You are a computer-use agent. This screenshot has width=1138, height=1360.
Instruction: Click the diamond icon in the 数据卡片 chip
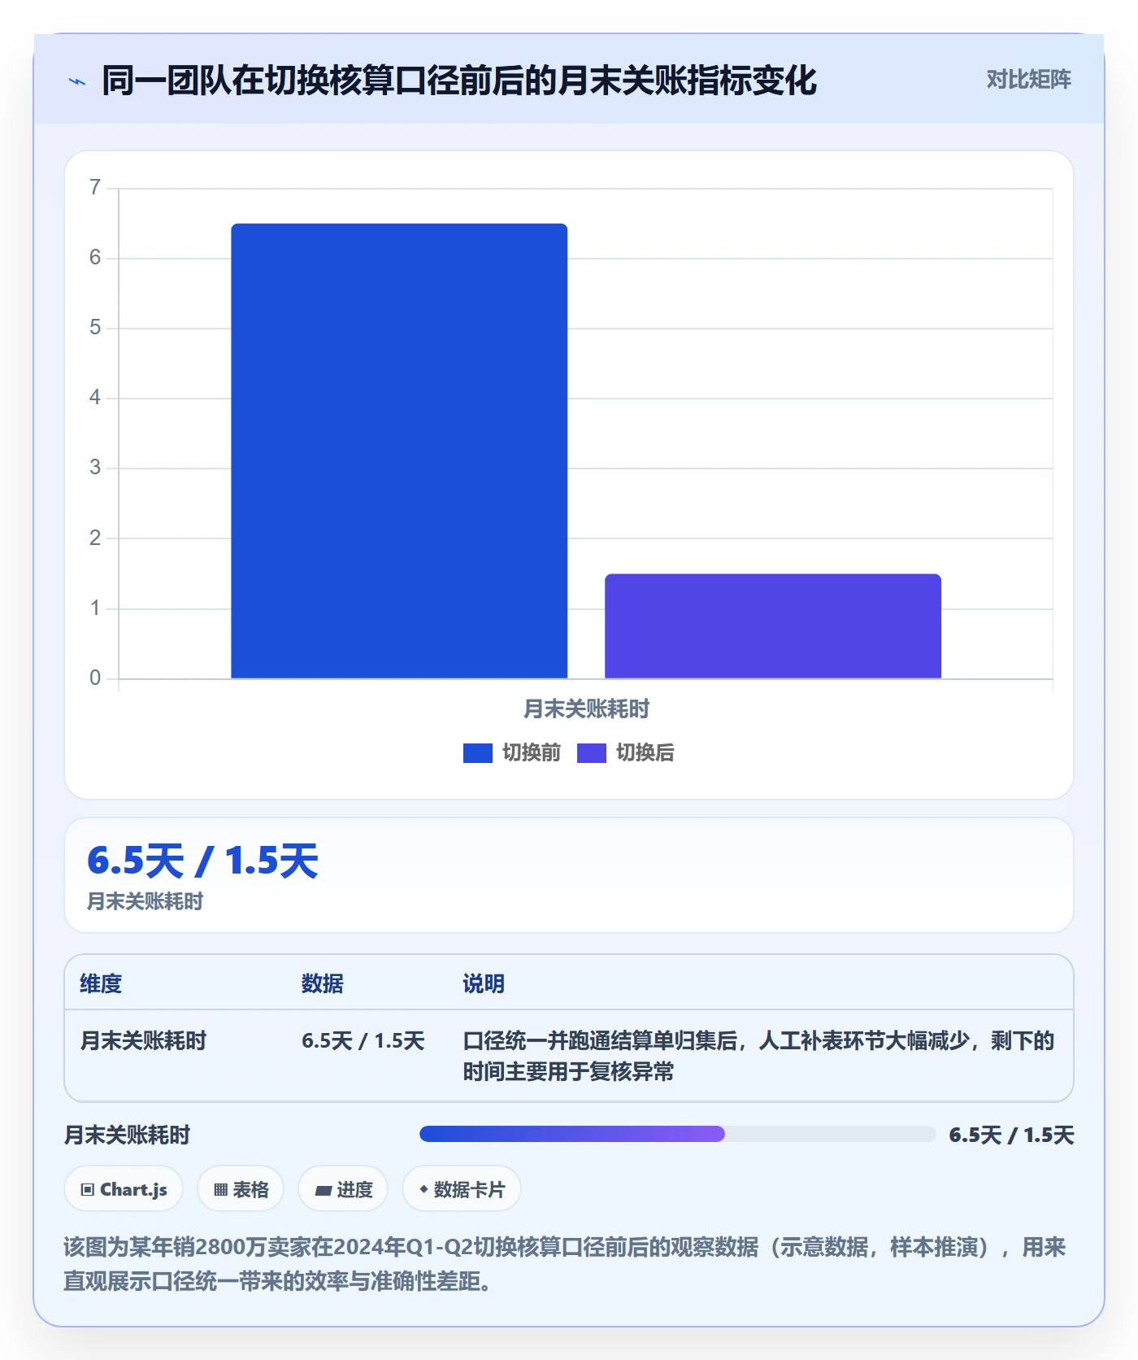point(423,1189)
